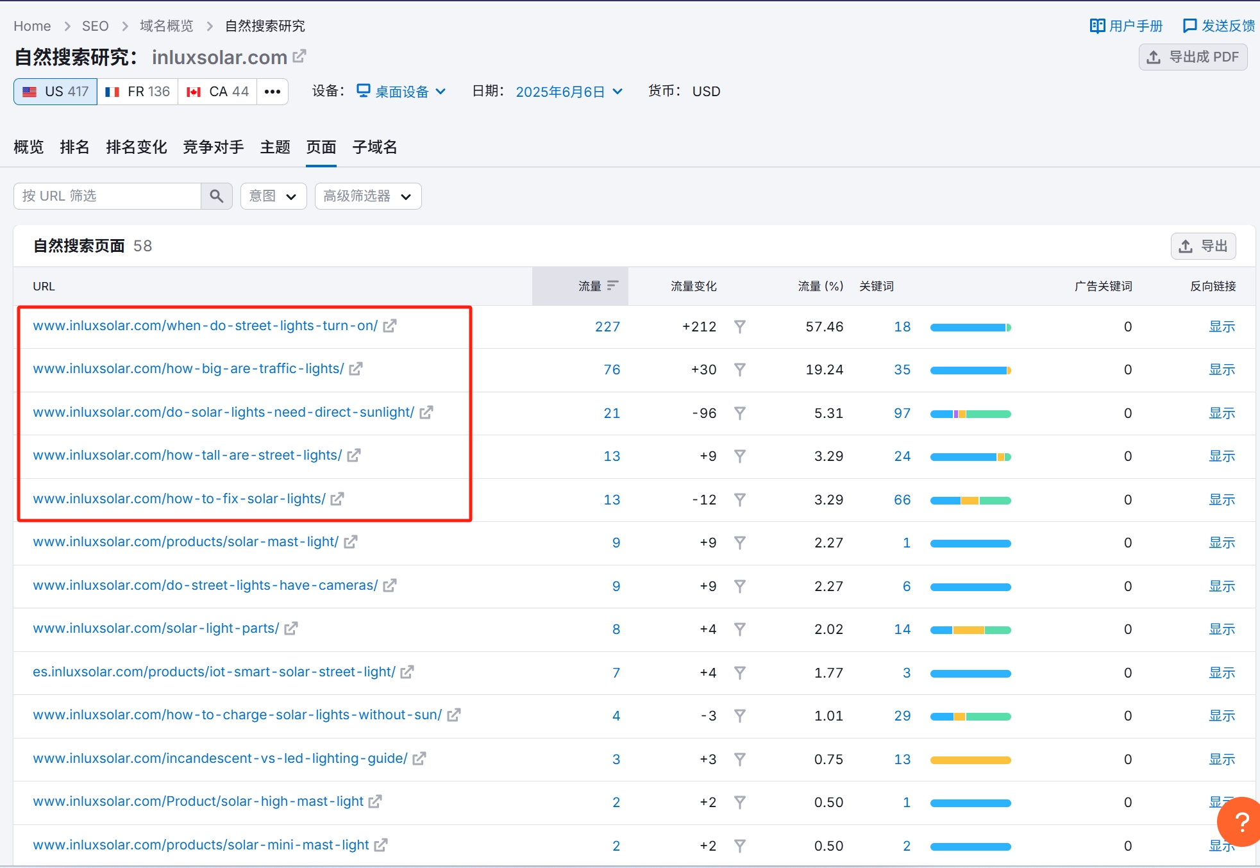Screen dimensions: 1260x868
Task: Click search magnifier icon in URL filter
Action: (x=217, y=196)
